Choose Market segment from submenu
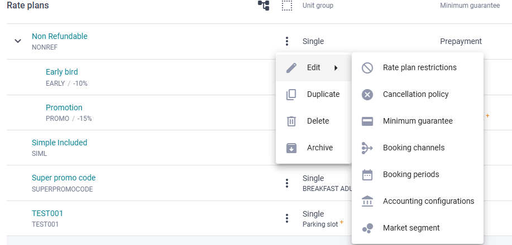The image size is (512, 245). tap(418, 228)
